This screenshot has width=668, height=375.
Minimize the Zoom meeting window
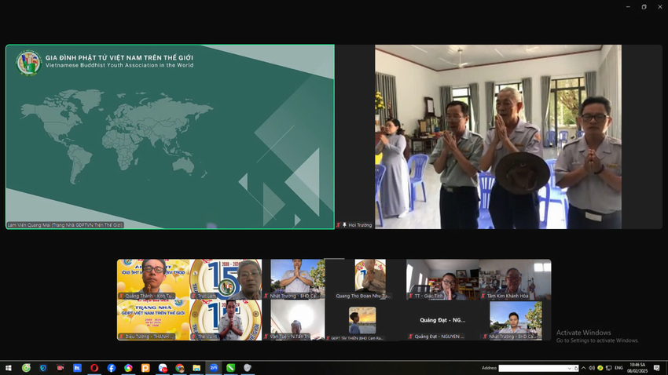(628, 7)
